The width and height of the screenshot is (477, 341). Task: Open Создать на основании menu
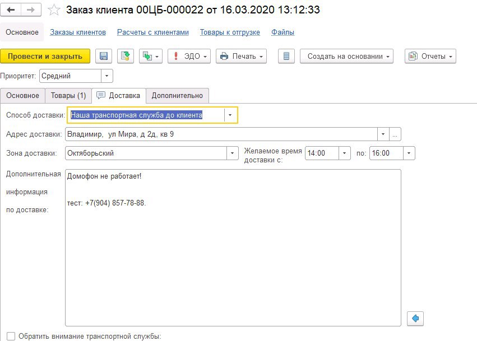point(346,56)
